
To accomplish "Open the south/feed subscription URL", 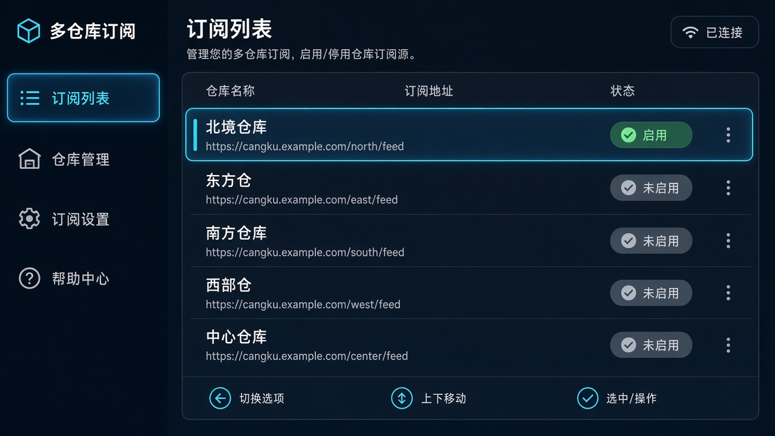I will tap(305, 252).
